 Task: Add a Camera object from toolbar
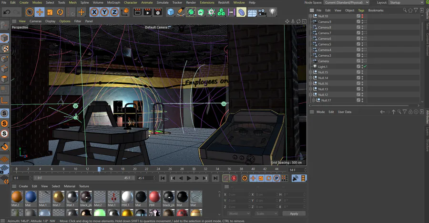[x=262, y=12]
